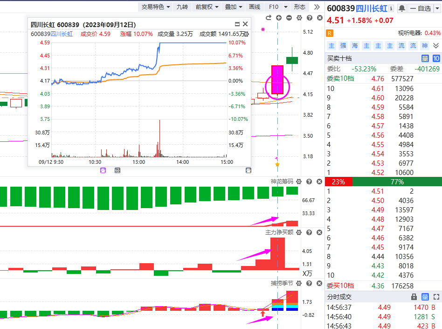Open F10 company information

273,7
